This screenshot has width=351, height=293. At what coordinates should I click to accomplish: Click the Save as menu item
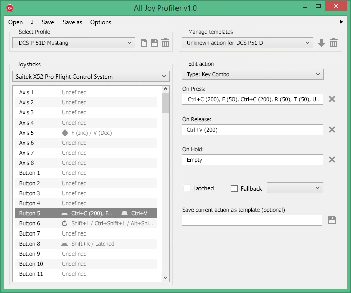(72, 22)
